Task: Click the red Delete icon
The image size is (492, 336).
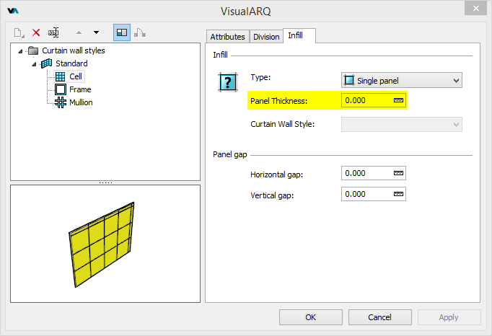Action: tap(36, 32)
